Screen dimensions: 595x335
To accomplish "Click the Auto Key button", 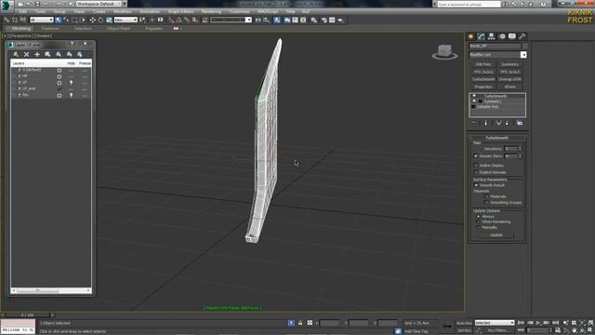I will tap(465, 323).
